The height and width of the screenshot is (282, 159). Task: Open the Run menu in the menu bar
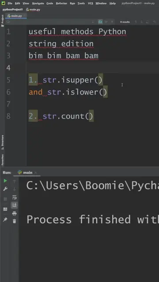72,4
